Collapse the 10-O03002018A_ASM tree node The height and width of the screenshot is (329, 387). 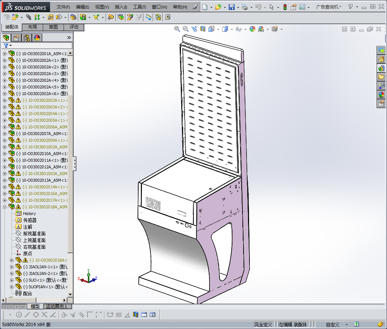(x=4, y=207)
